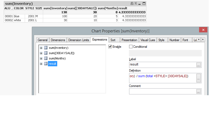Expand the sum([30DAYSALE]) expression node

[x=41, y=53]
